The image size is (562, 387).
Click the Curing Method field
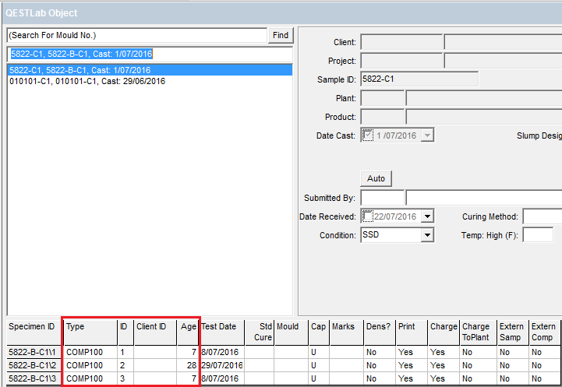542,216
